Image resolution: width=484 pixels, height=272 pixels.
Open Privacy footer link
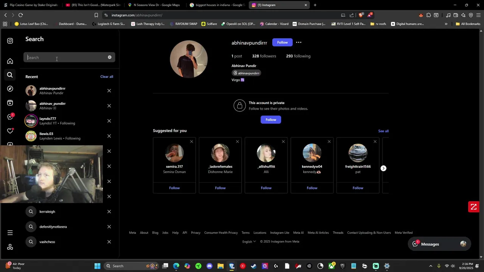point(195,233)
